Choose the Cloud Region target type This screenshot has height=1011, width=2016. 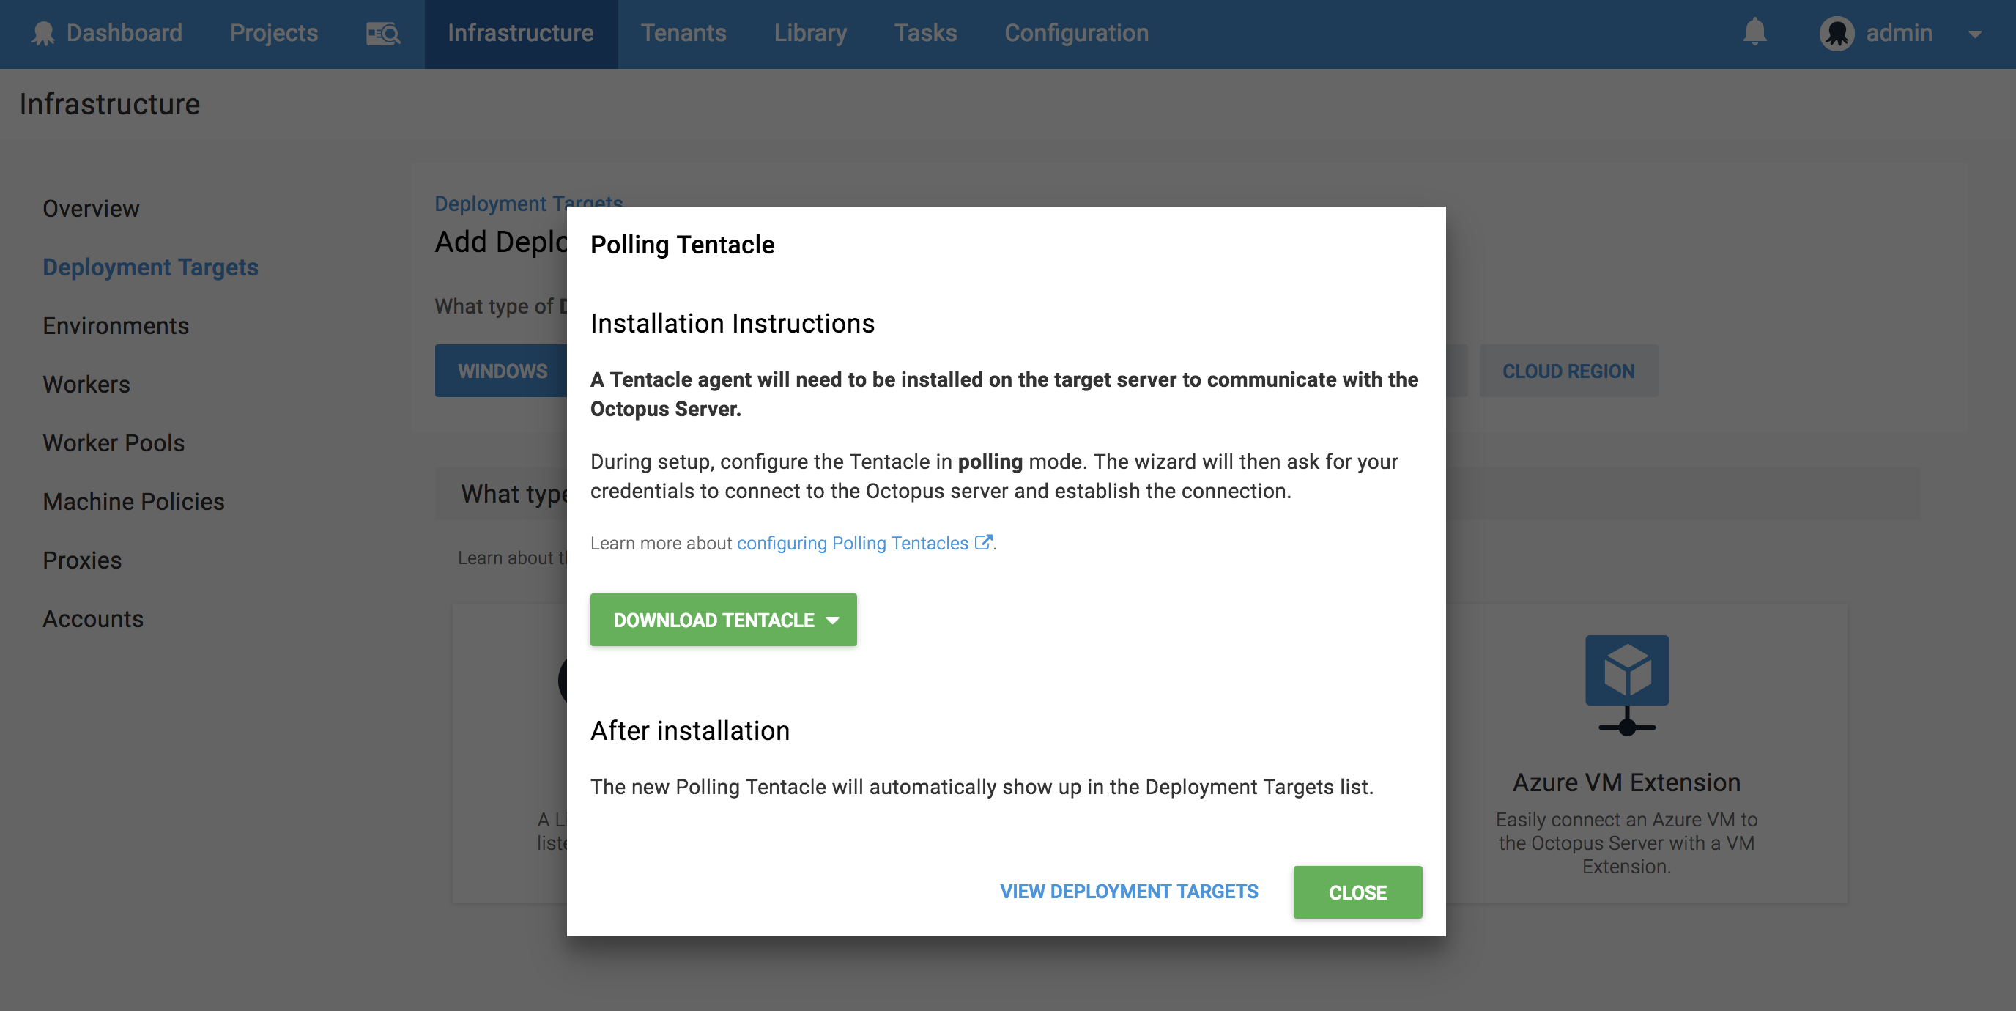(x=1568, y=371)
